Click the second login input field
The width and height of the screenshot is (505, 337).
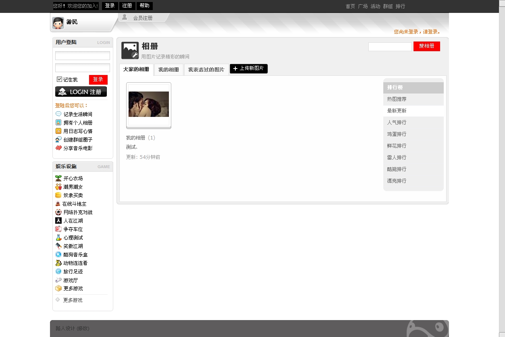click(83, 68)
